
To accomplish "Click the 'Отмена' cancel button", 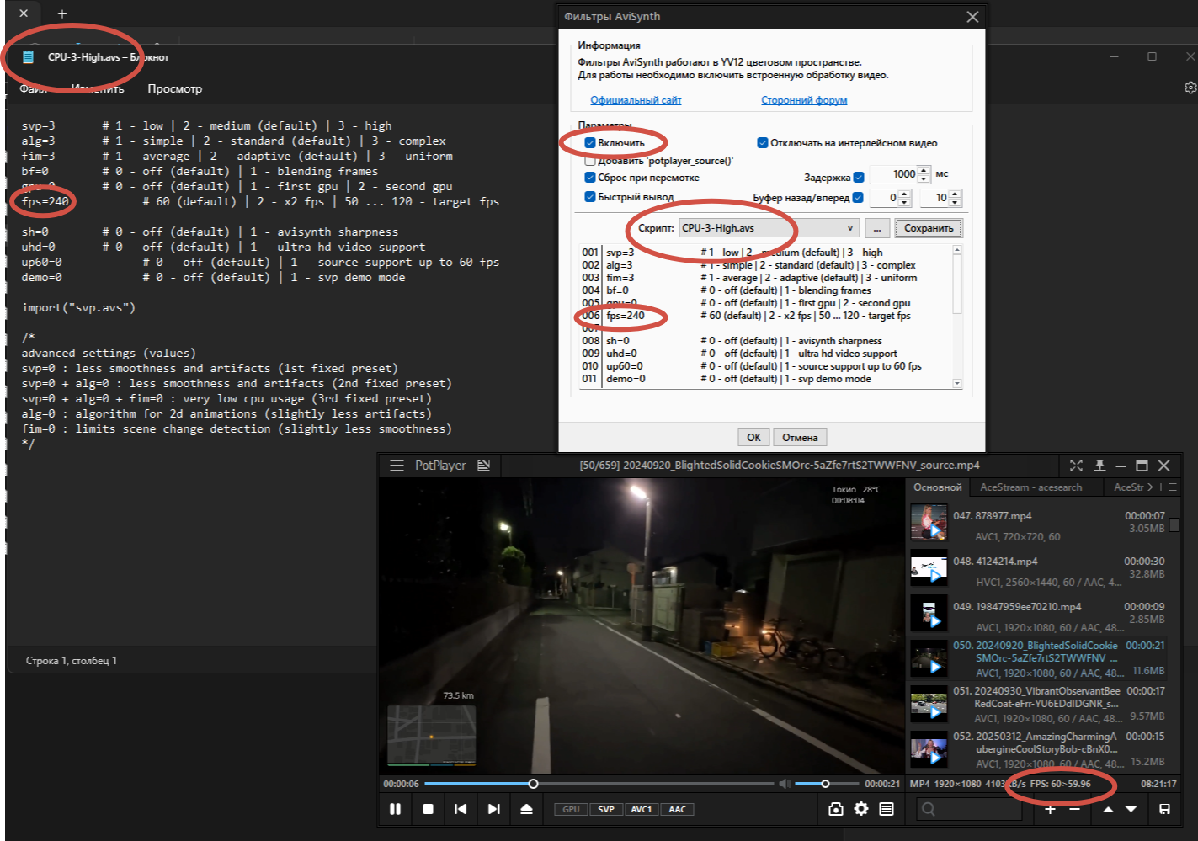I will tap(800, 438).
